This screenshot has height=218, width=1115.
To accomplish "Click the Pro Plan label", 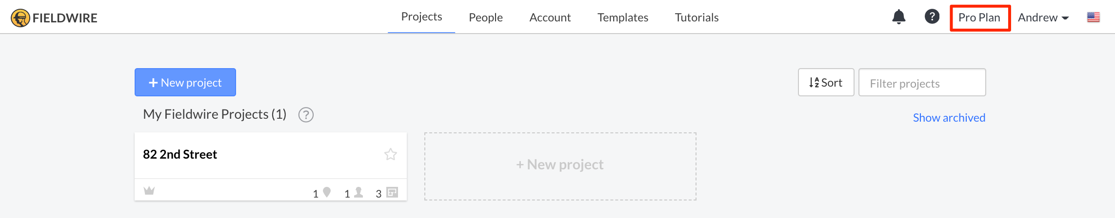I will point(979,18).
